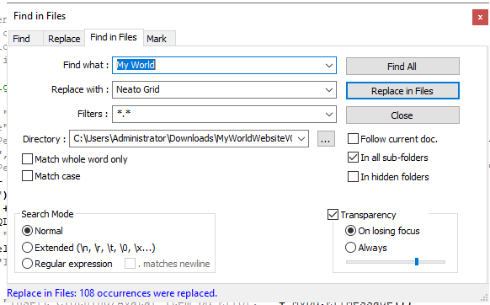
Task: Browse for directory with the ... button
Action: (326, 138)
